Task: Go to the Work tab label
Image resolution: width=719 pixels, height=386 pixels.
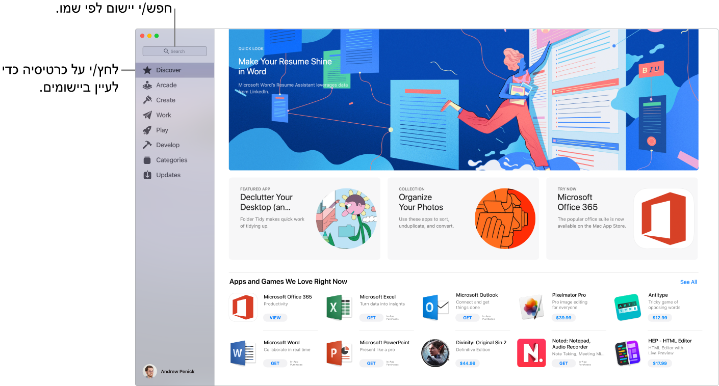Action: (164, 115)
